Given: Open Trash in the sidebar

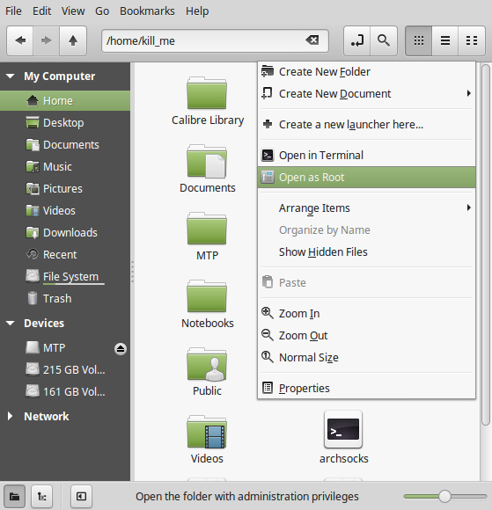Looking at the screenshot, I should coord(65,299).
